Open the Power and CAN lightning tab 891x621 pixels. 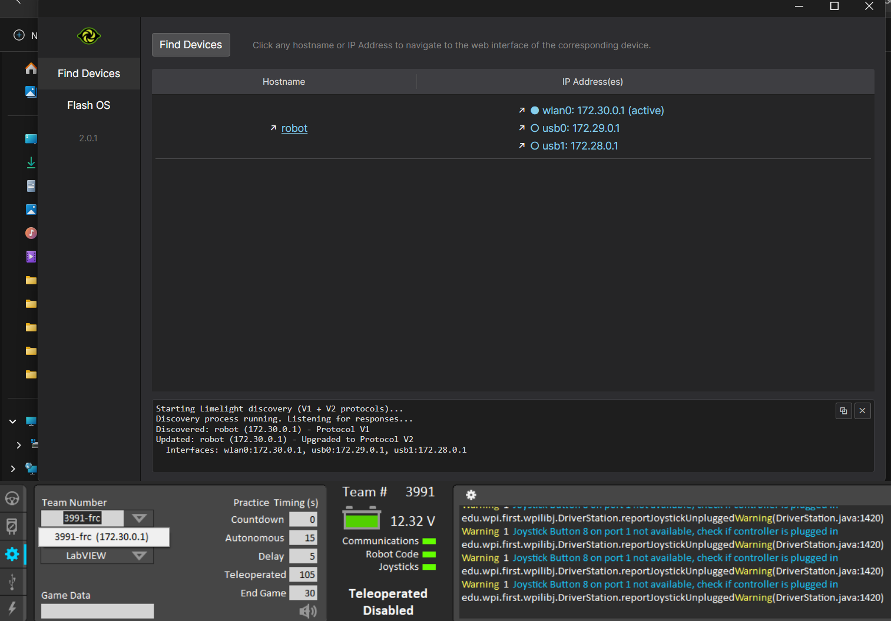tap(12, 608)
